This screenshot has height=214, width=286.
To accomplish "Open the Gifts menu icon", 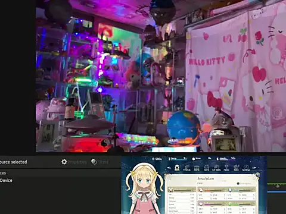I will 207,168.
